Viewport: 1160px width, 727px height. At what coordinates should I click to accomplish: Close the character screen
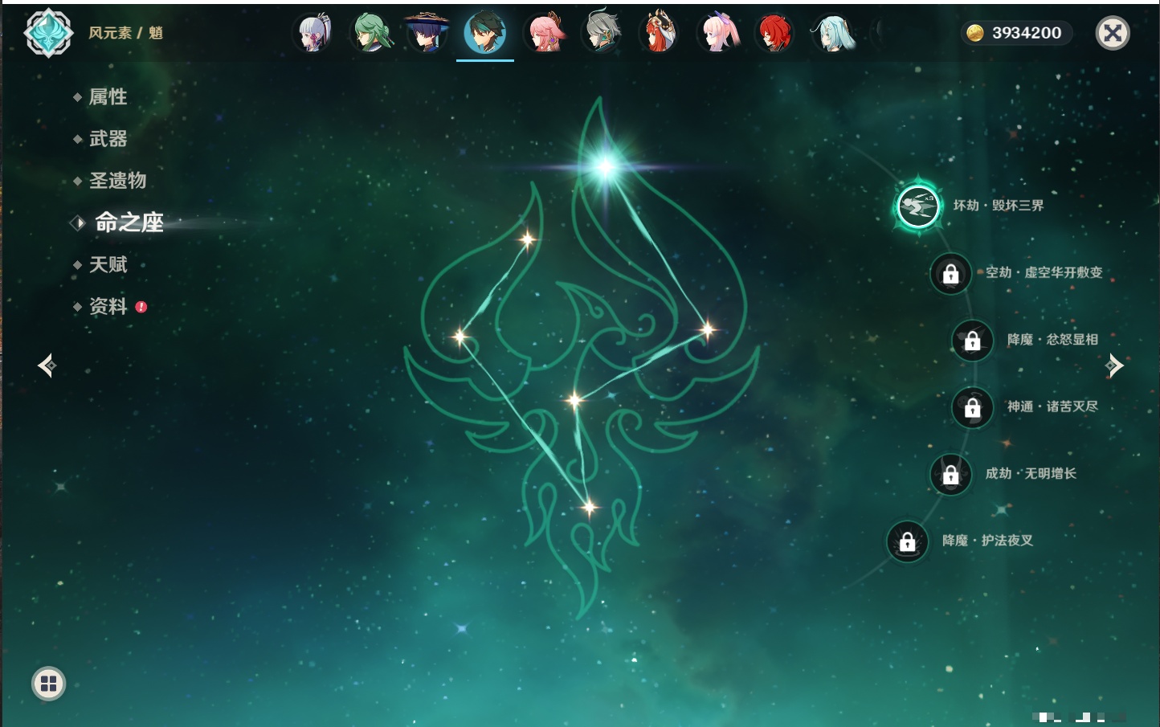[x=1113, y=33]
